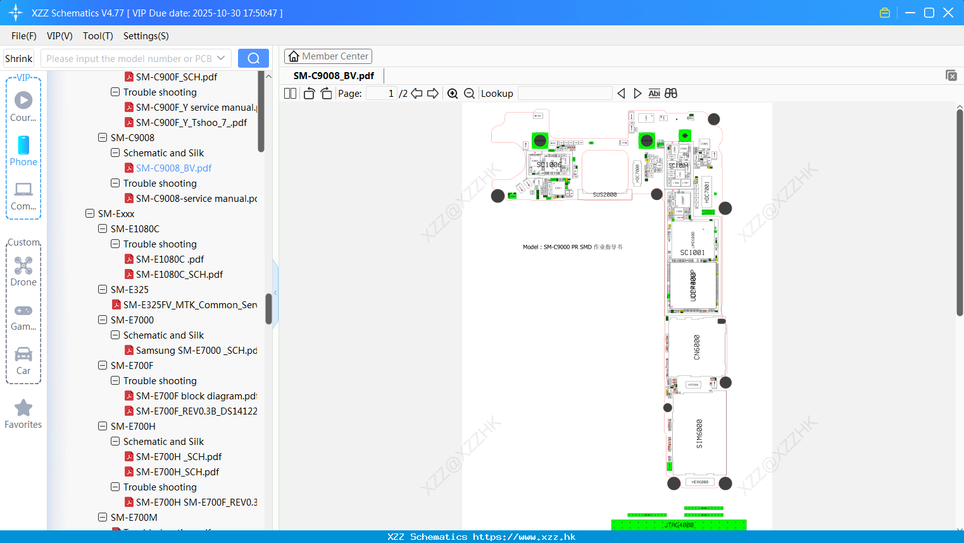Collapse Schematic and Silk under SM-C9008
The height and width of the screenshot is (543, 964).
[115, 153]
